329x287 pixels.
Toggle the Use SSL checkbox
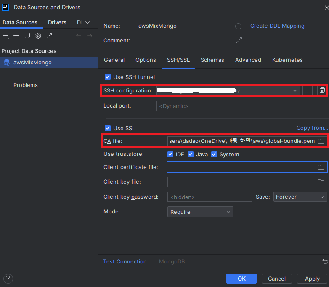(108, 128)
